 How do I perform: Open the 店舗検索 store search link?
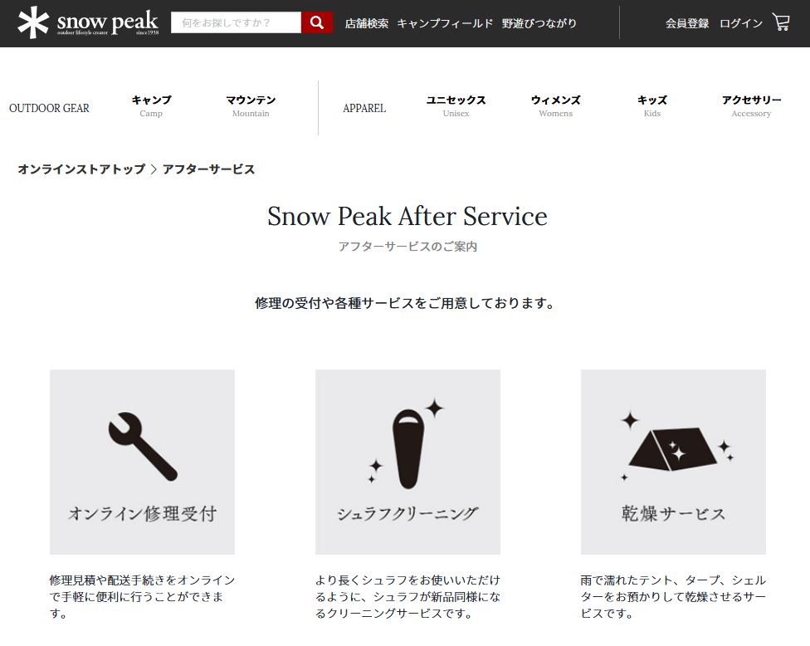[x=367, y=23]
